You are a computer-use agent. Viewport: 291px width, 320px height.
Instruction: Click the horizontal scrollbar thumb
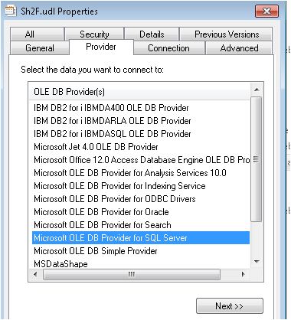click(x=132, y=275)
